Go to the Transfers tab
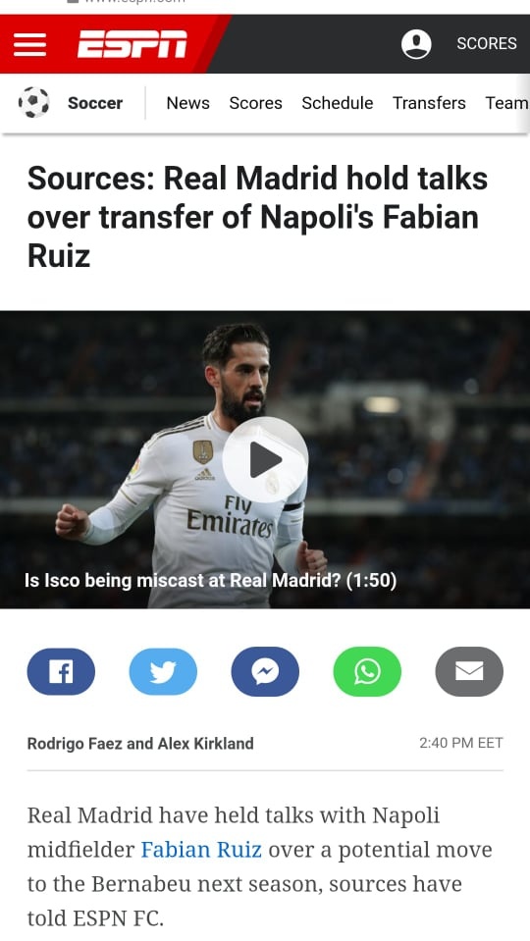Image resolution: width=530 pixels, height=941 pixels. coord(429,103)
